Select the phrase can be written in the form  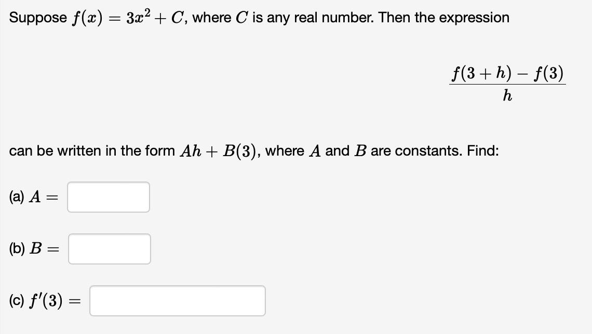click(91, 151)
